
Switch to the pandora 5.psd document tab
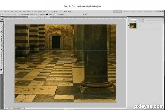38,16
